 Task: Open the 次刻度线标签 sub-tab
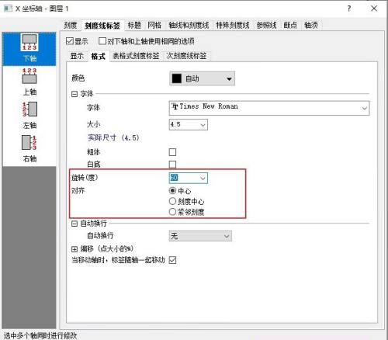click(x=186, y=56)
